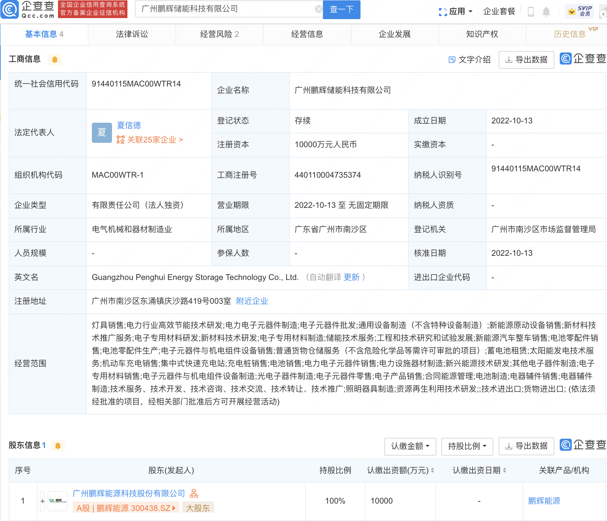This screenshot has height=521, width=607.
Task: Select 登记机关 value 广州市南沙区市场监督管理局
Action: coord(544,229)
